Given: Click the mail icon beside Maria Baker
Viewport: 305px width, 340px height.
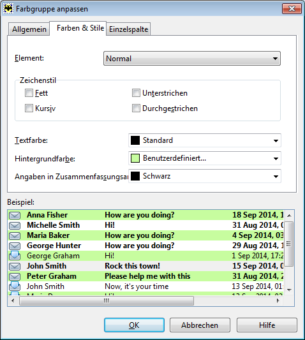Looking at the screenshot, I should [x=15, y=235].
